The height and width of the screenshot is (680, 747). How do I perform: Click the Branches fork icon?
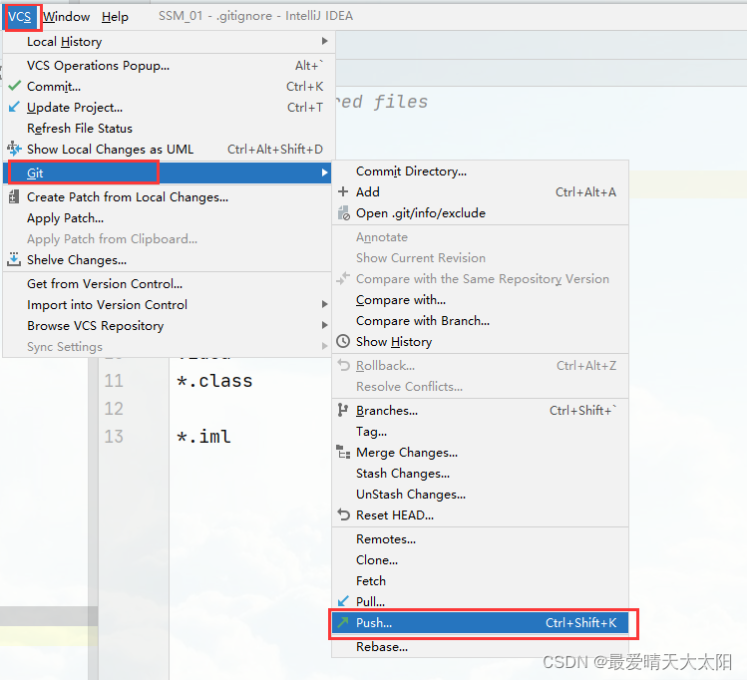(342, 410)
